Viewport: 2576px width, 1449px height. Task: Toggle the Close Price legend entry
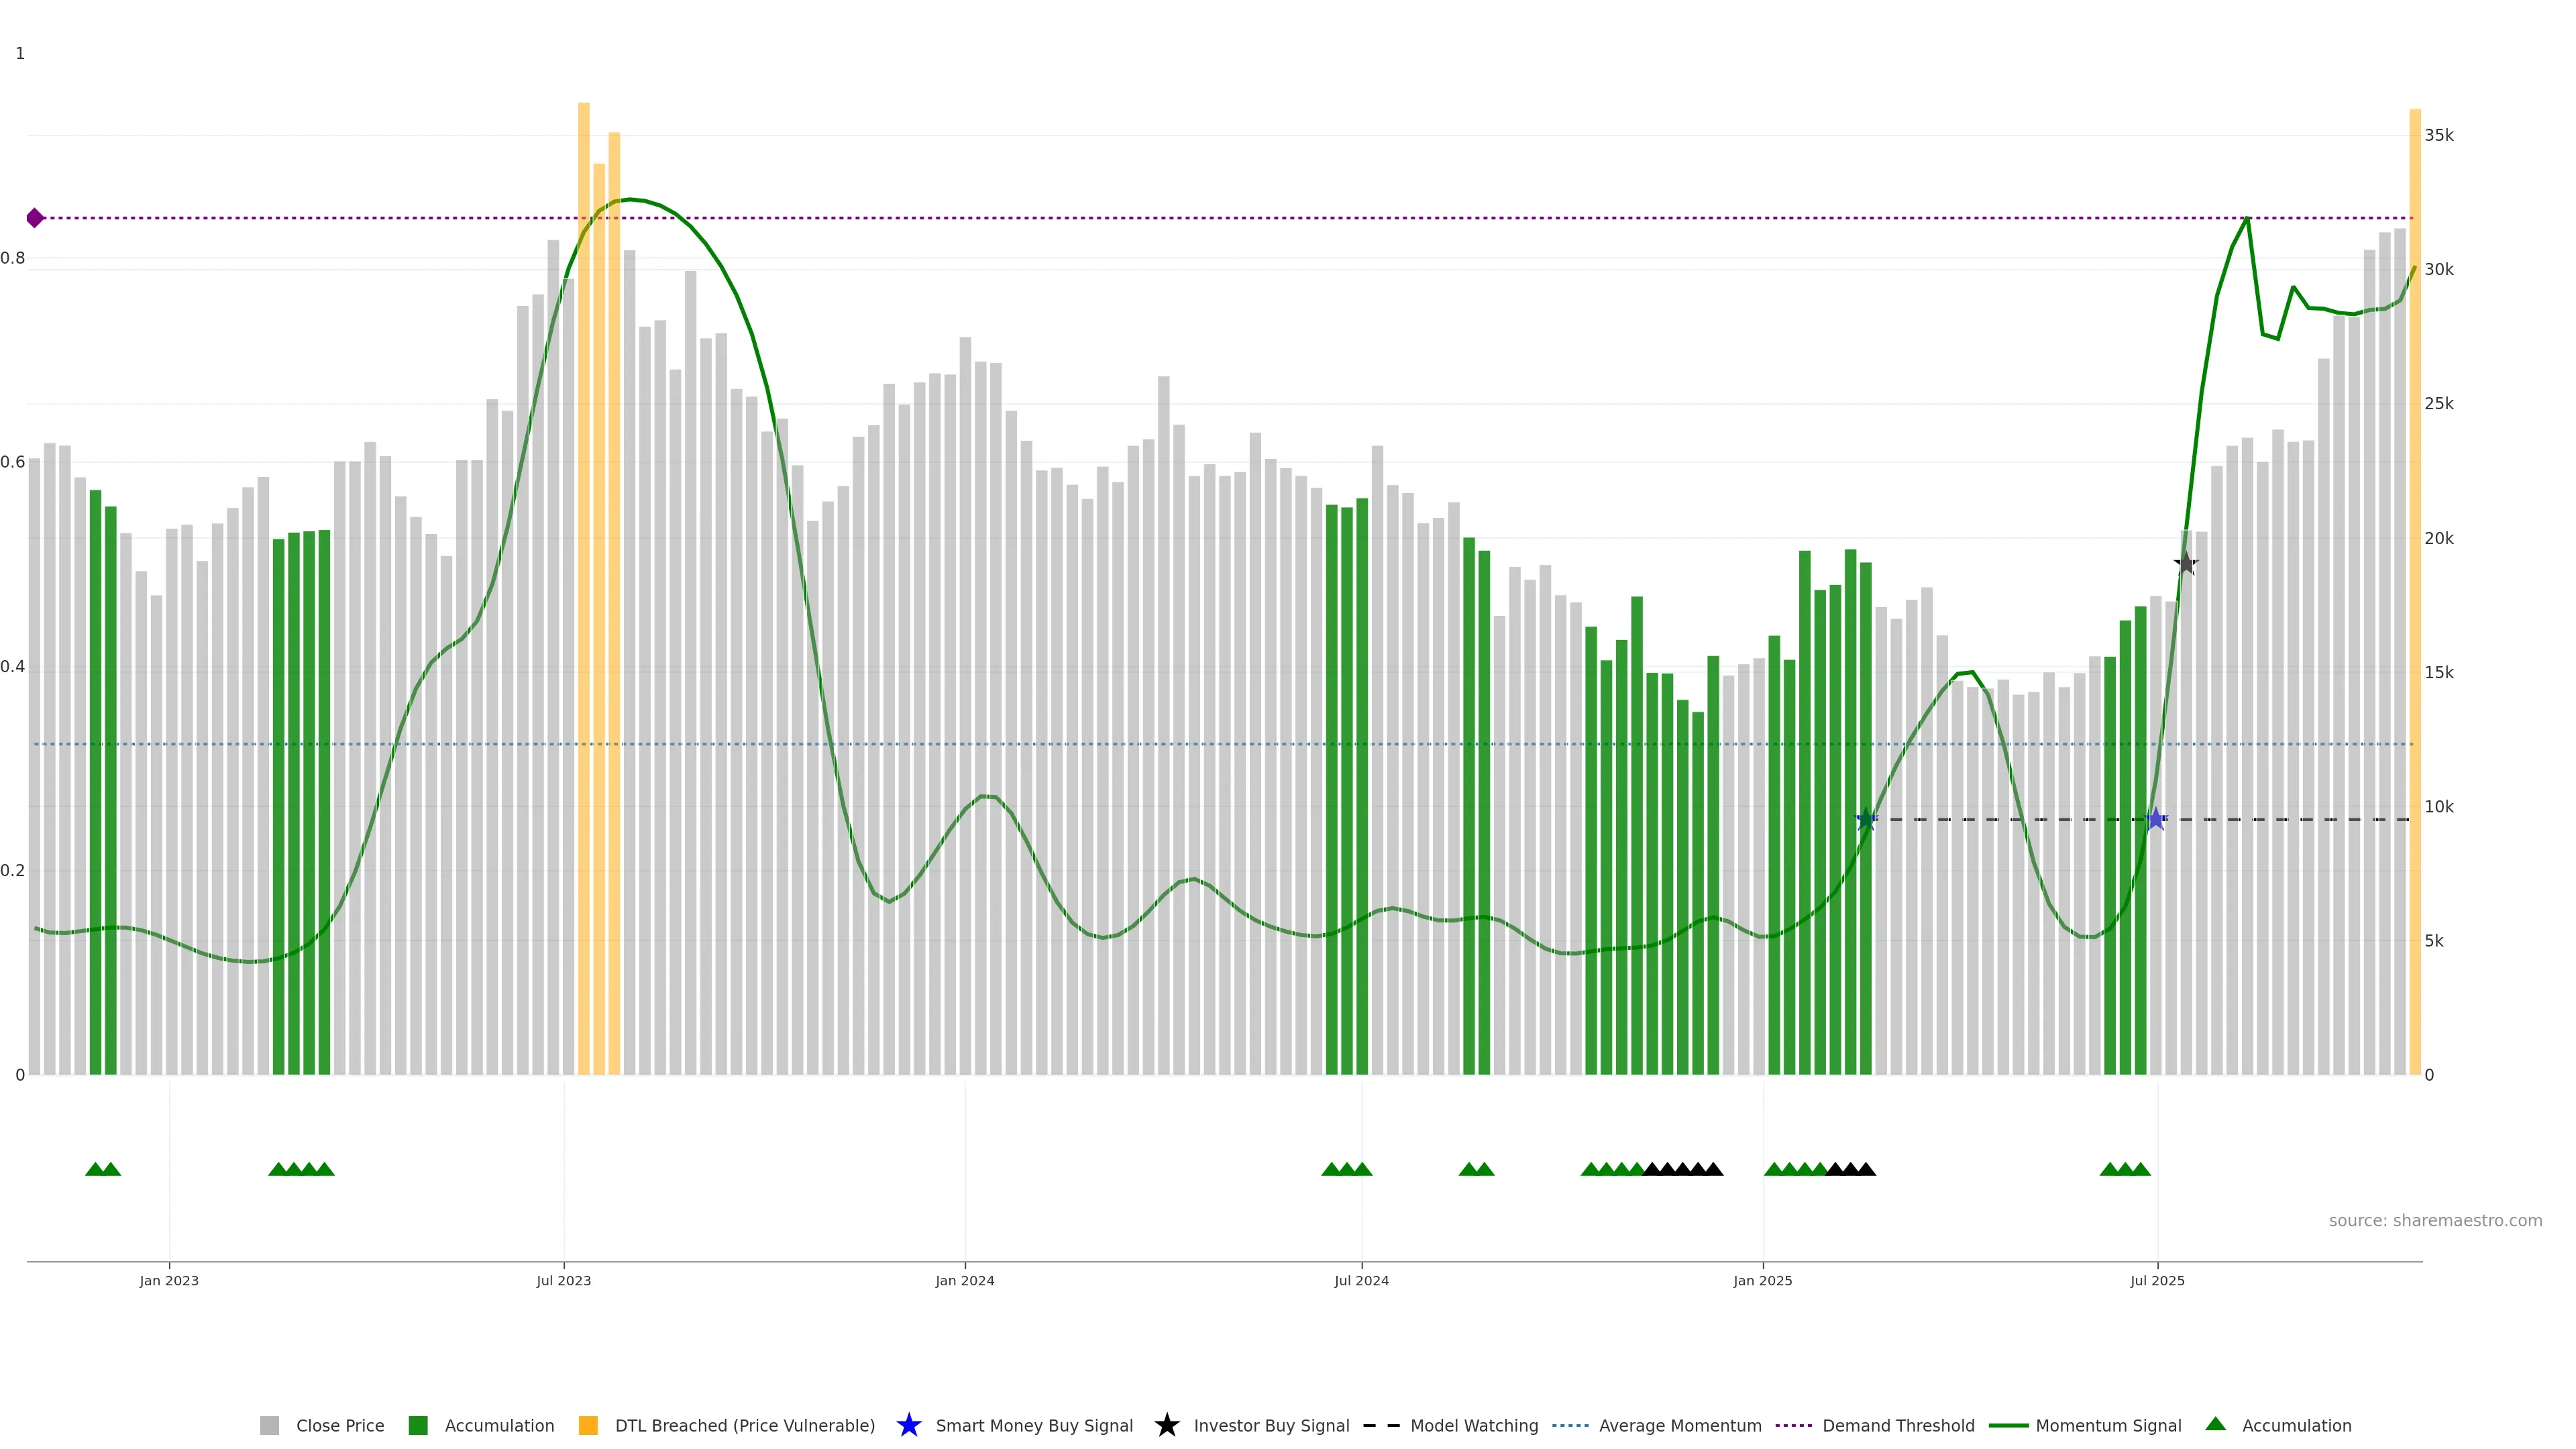(x=339, y=1425)
